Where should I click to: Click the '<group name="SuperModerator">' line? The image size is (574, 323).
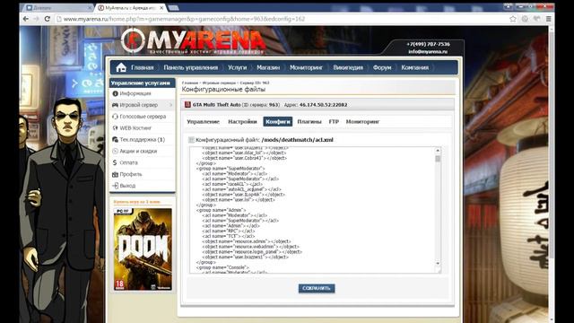(x=230, y=169)
